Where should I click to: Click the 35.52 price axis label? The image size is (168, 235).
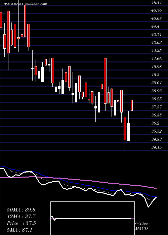pos(157,131)
